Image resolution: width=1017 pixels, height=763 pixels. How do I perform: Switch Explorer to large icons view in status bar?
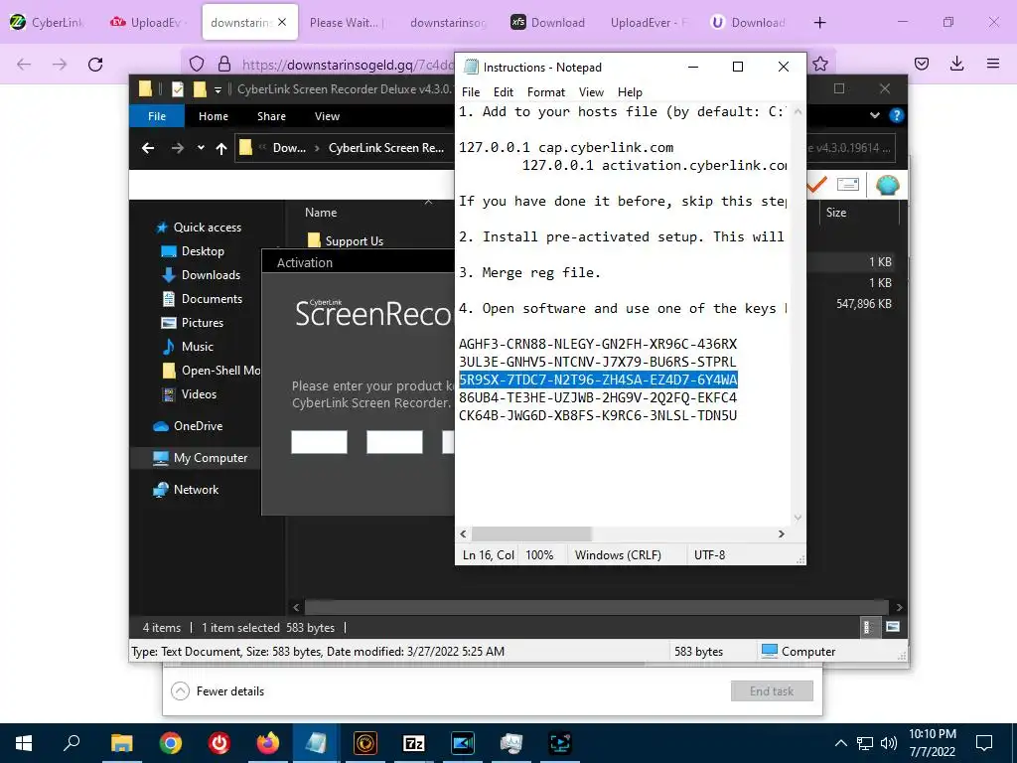click(x=893, y=627)
